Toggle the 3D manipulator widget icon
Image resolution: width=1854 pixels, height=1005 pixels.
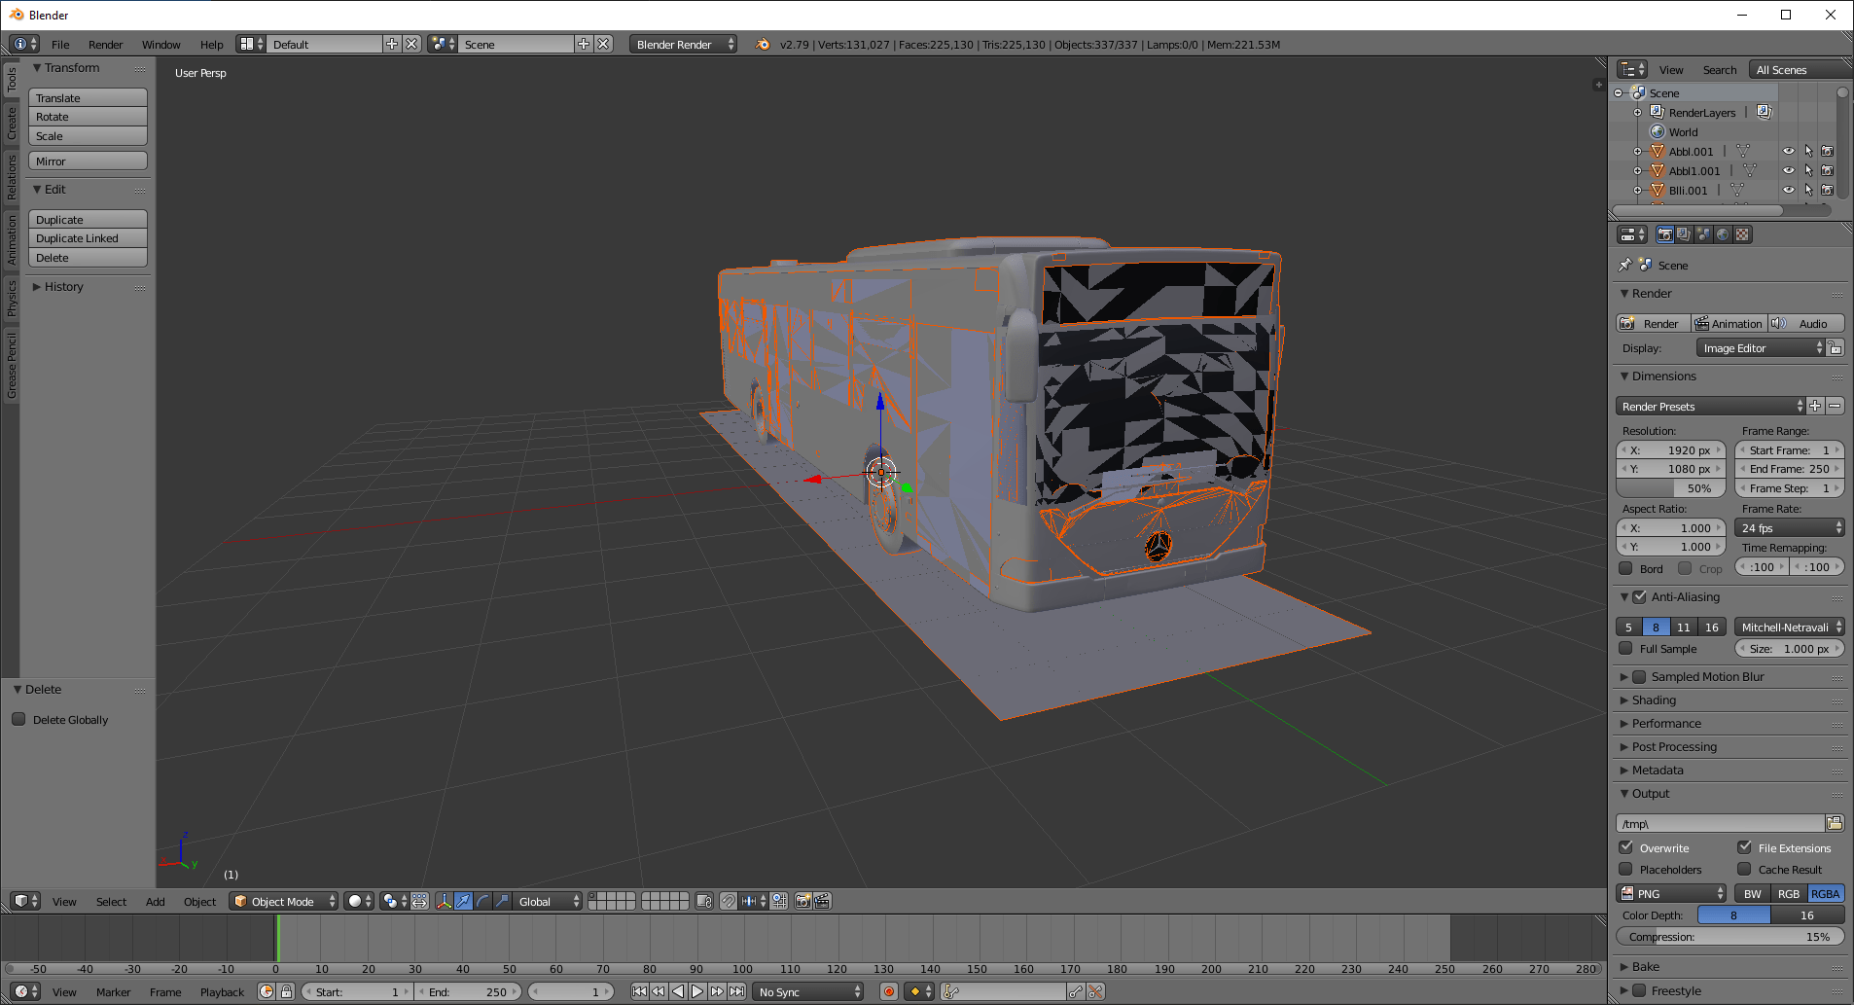(444, 901)
